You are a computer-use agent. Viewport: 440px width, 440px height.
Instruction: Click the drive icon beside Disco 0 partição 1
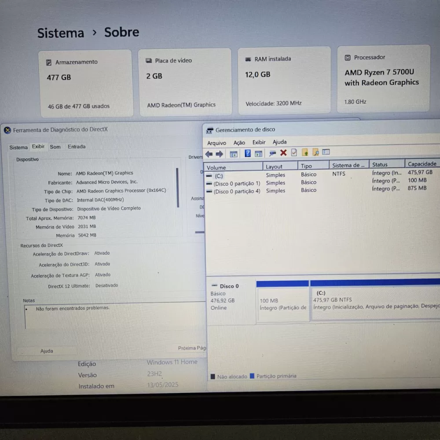[x=209, y=184]
